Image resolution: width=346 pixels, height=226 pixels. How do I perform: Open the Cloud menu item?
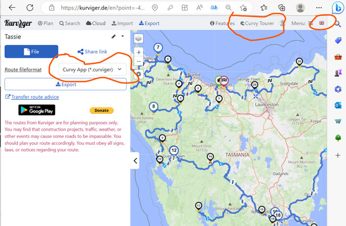[x=95, y=24]
